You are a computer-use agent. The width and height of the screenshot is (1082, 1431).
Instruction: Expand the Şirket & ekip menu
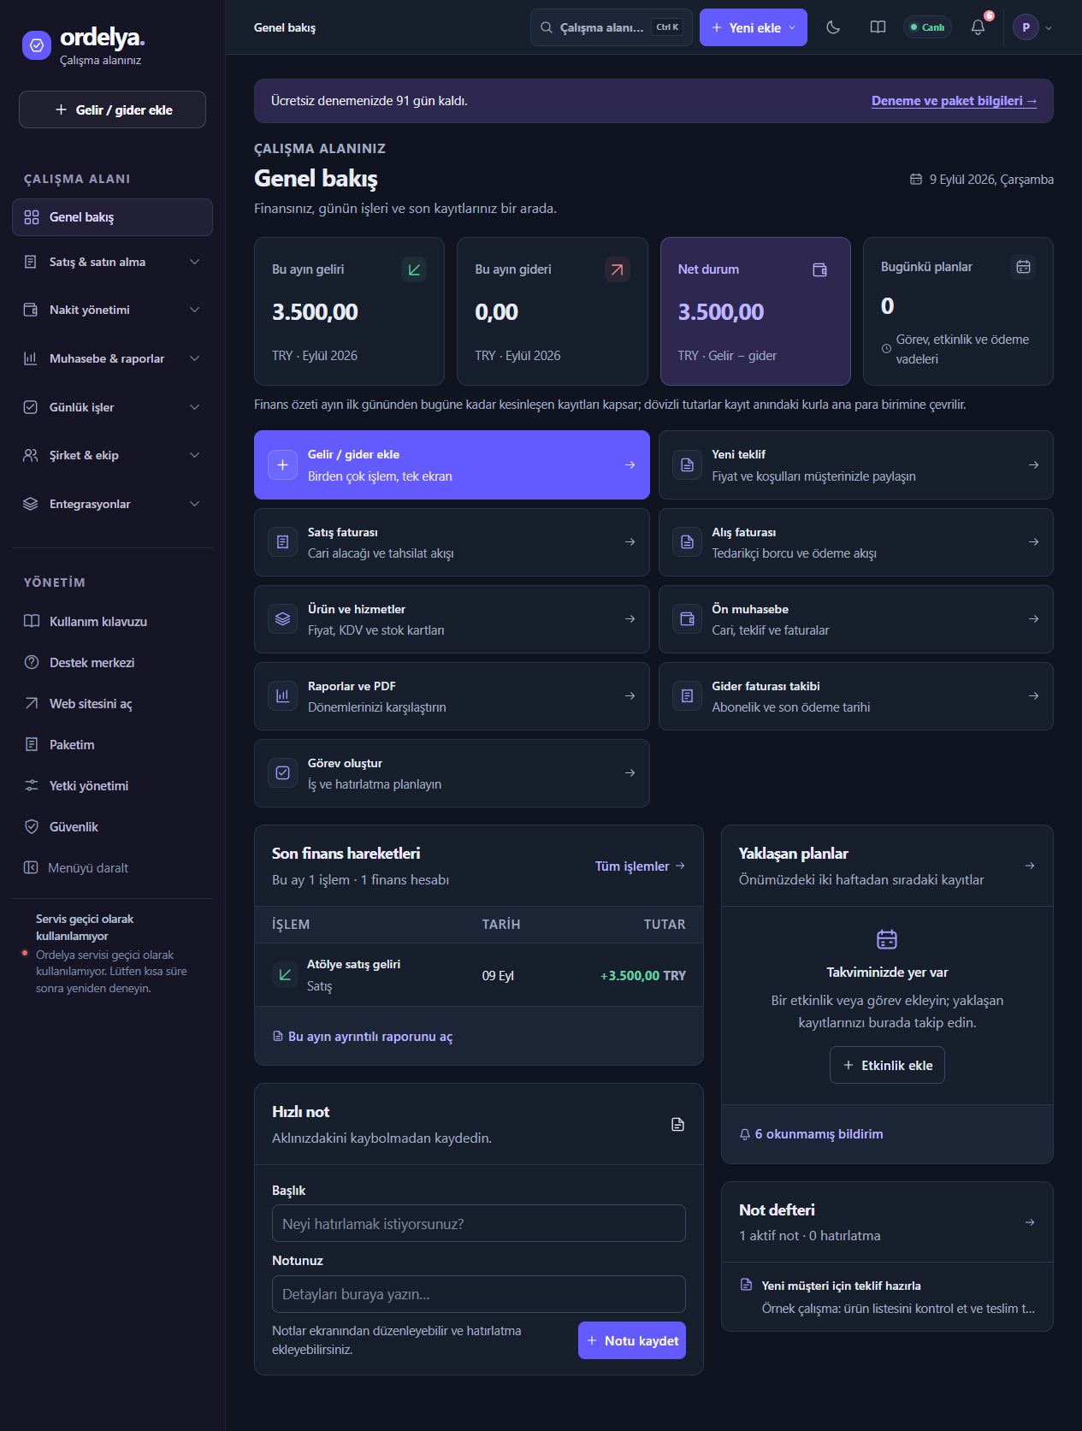112,455
